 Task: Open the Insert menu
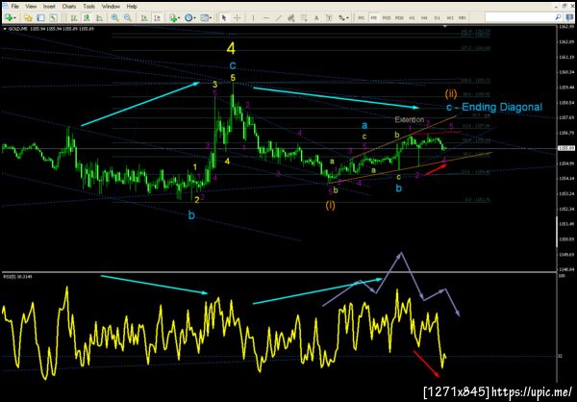pyautogui.click(x=49, y=7)
